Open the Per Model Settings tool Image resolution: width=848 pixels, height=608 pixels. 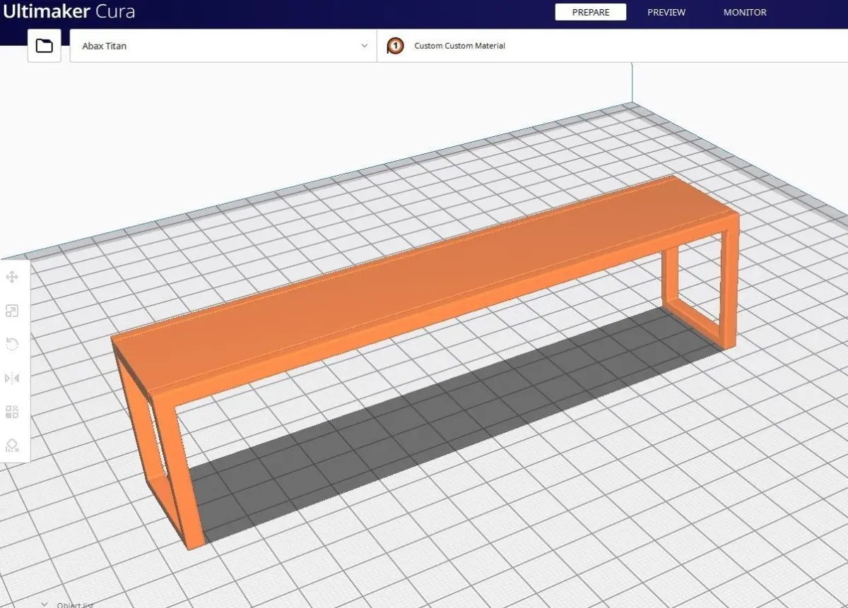pos(12,412)
